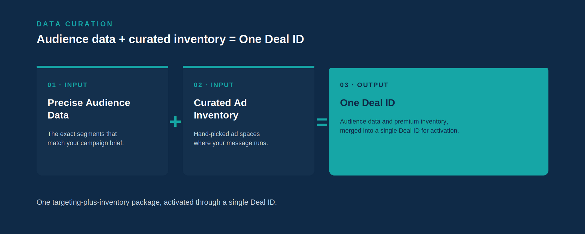Image resolution: width=585 pixels, height=234 pixels.
Task: Click the plus sign between input cards
Action: pyautogui.click(x=175, y=122)
